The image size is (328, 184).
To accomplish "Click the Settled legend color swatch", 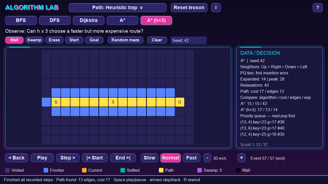I will pyautogui.click(x=123, y=170).
